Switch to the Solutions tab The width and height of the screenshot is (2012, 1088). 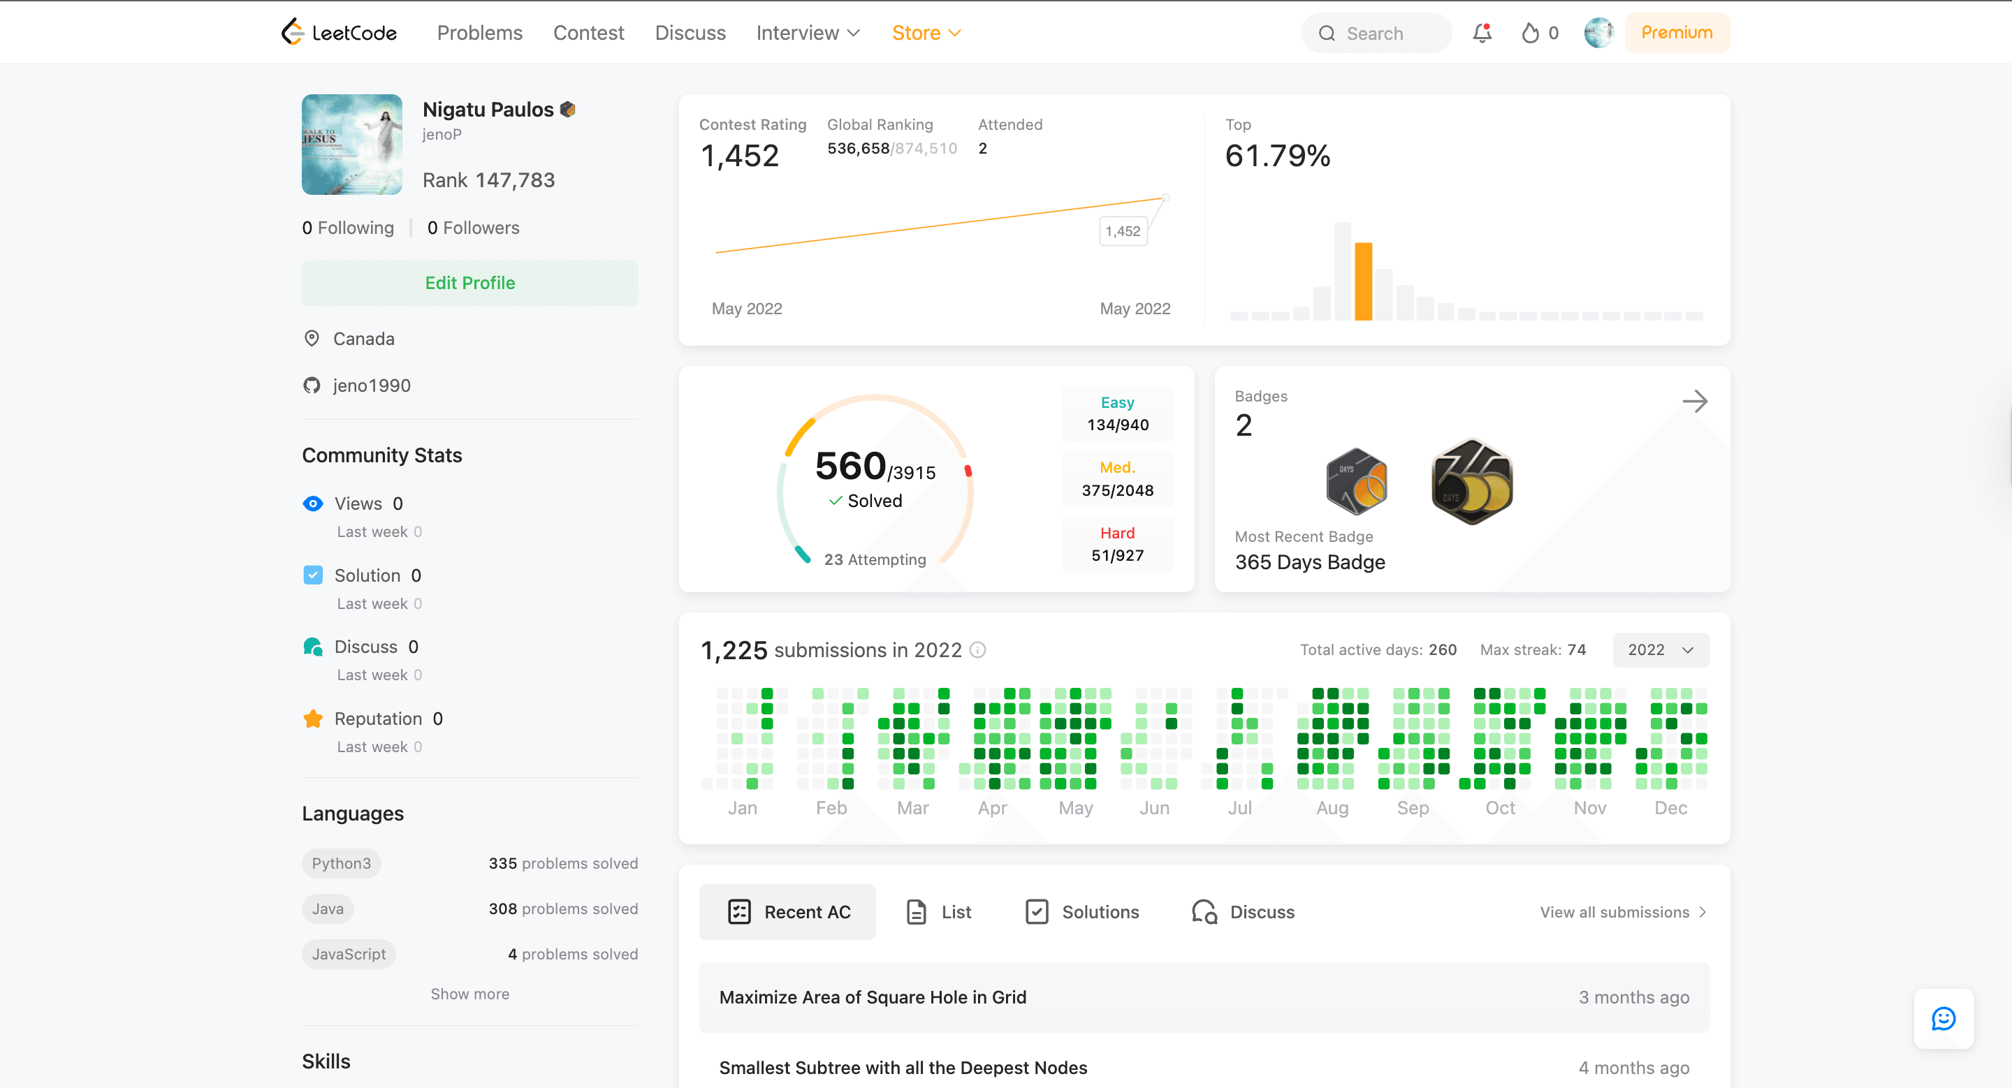tap(1081, 911)
